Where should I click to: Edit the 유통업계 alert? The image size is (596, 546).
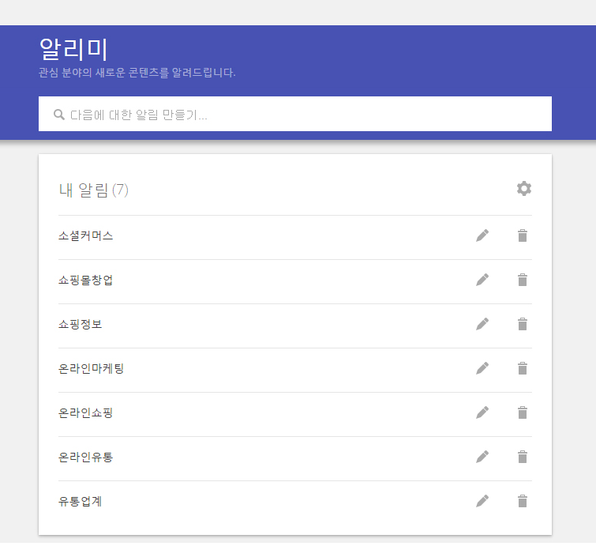point(482,501)
